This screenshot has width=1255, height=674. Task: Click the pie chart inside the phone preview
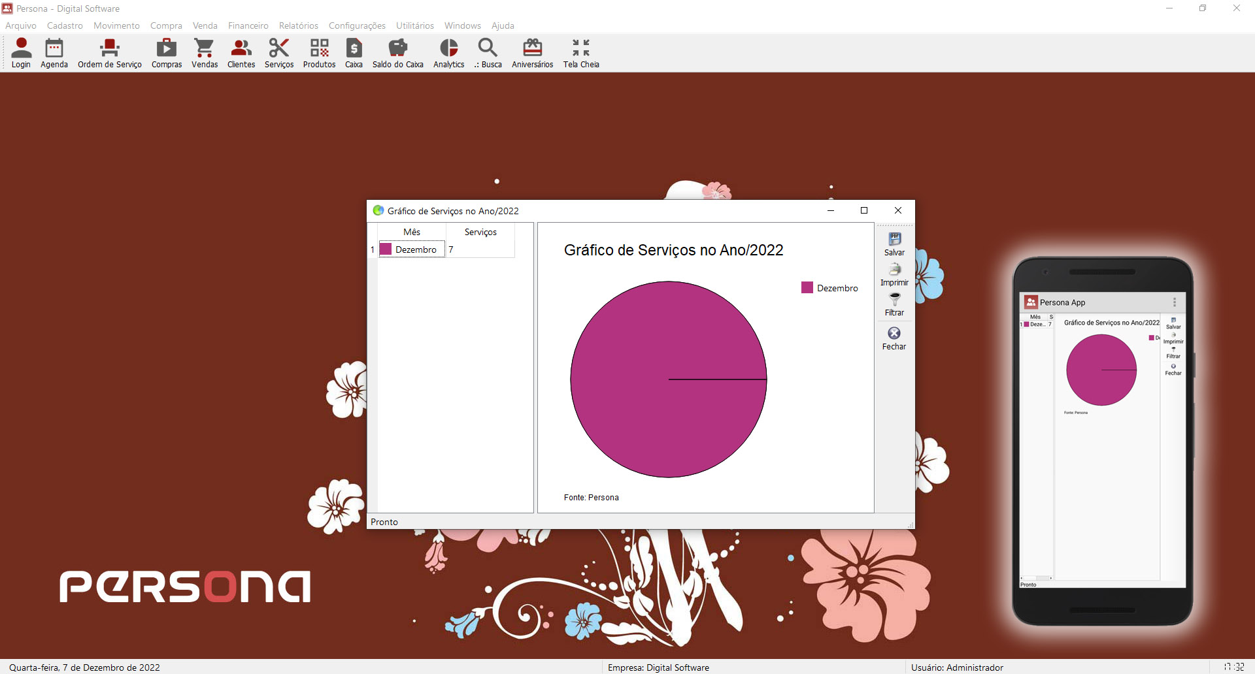[x=1101, y=370]
